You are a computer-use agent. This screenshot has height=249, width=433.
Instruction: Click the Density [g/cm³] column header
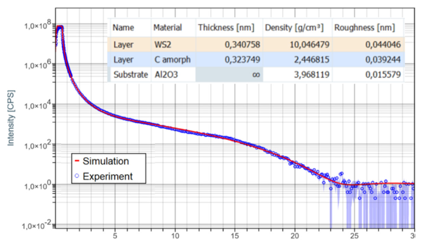(x=294, y=28)
